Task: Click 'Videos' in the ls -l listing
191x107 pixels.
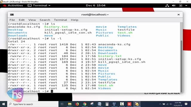Action: [x=104, y=88]
